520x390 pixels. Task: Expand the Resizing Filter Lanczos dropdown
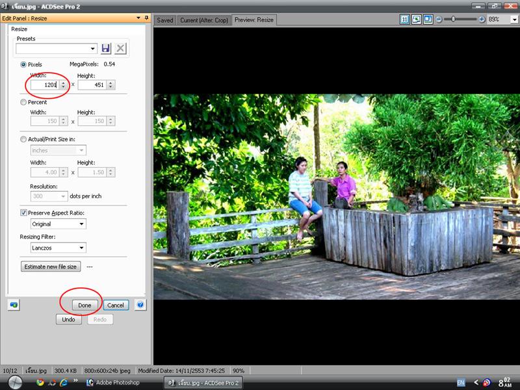[81, 248]
